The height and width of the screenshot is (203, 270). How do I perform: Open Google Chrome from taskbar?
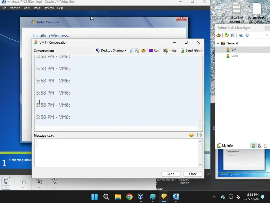(x=129, y=197)
